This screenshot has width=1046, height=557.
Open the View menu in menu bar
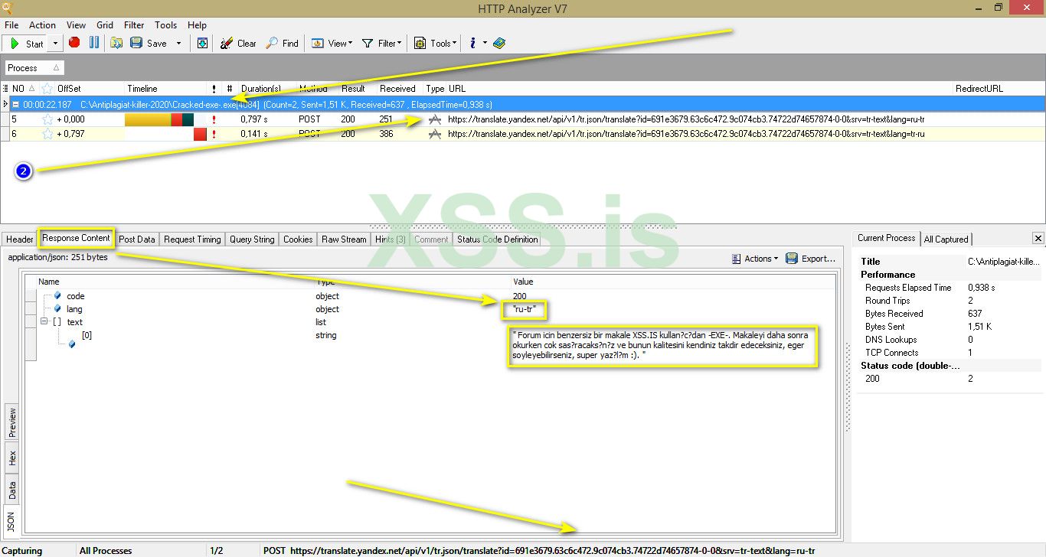coord(77,25)
